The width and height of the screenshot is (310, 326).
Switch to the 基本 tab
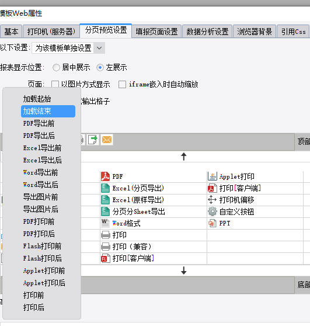coord(11,32)
